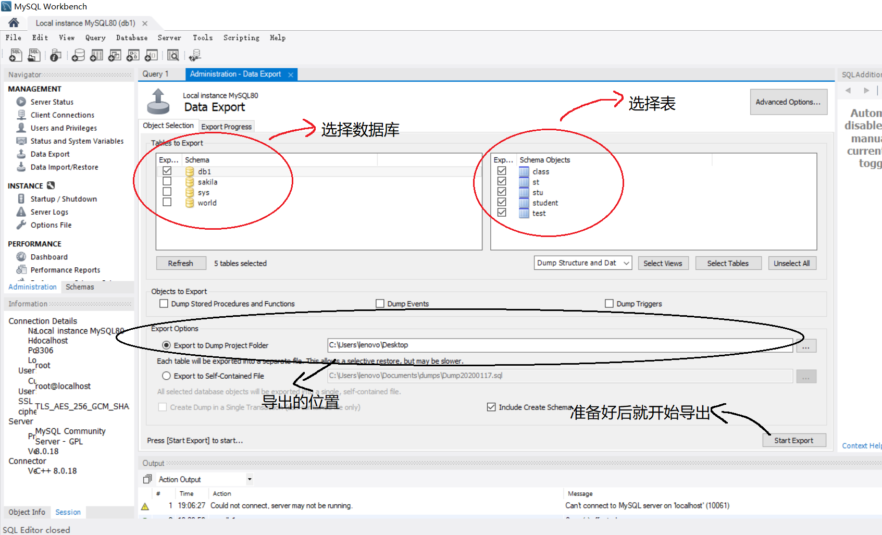Create a new SQL tab for executing queries
Screen dimensions: 882x535
pos(15,55)
